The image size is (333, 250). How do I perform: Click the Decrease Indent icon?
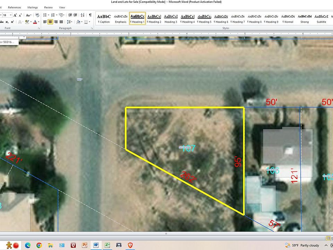pyautogui.click(x=70, y=15)
